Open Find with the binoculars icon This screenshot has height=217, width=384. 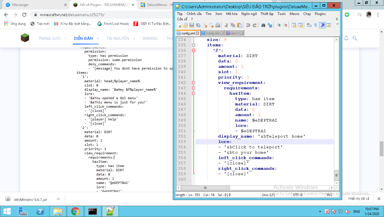coord(263,25)
